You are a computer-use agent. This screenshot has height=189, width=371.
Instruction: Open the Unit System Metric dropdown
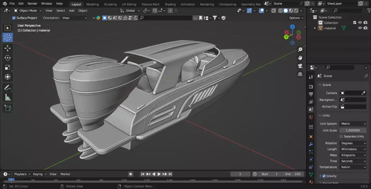coord(353,124)
